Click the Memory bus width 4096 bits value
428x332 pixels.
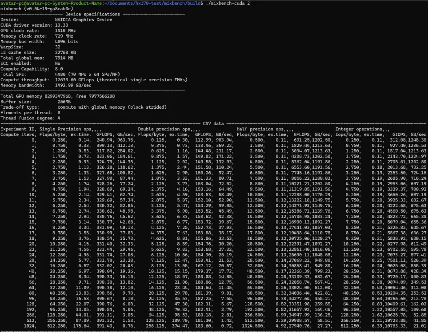point(67,41)
